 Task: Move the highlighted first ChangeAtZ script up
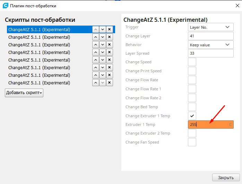[x=96, y=29]
